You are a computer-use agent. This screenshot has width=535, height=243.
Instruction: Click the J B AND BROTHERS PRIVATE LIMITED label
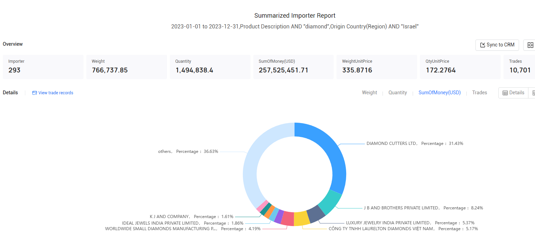(423, 208)
